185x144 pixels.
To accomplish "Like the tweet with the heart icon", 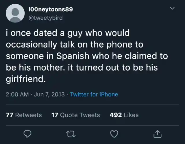I will tap(114, 133).
